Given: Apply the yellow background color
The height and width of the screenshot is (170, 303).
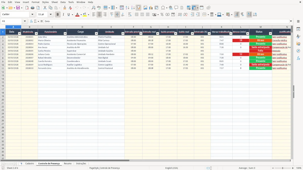Looking at the screenshot, I should [85, 15].
